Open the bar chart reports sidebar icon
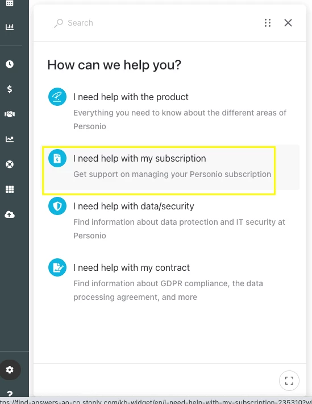 (10, 27)
